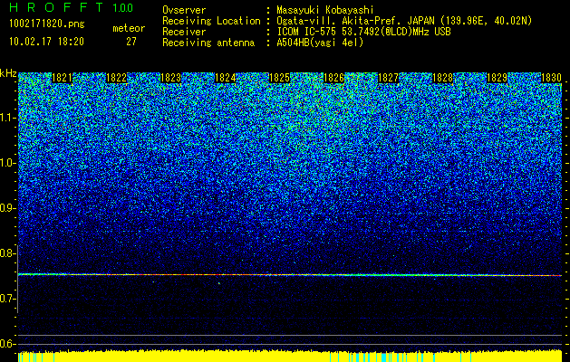
Task: Click the 0.6 kHz axis label
Action: 8,344
